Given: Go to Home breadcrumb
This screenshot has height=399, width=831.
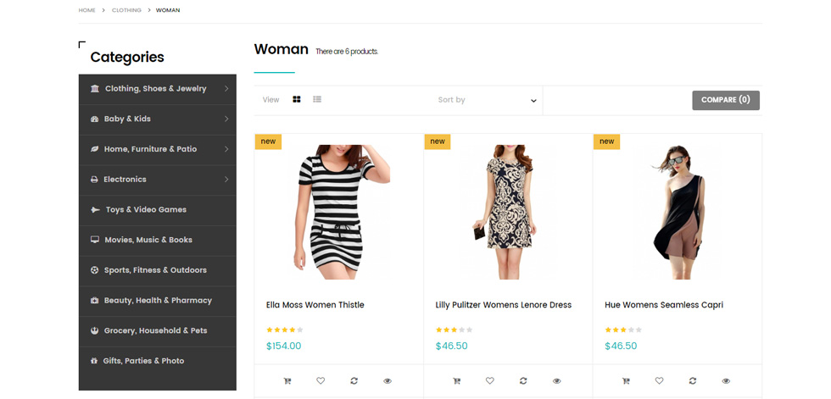Looking at the screenshot, I should point(86,10).
